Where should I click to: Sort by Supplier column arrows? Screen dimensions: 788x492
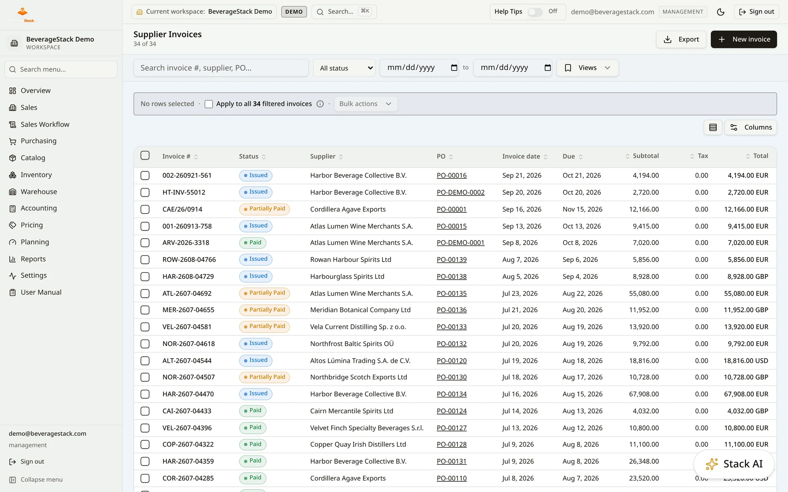(x=341, y=157)
